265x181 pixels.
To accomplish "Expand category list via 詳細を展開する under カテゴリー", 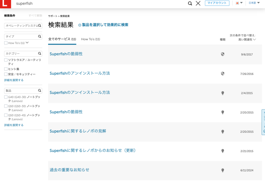I will 14,80.
